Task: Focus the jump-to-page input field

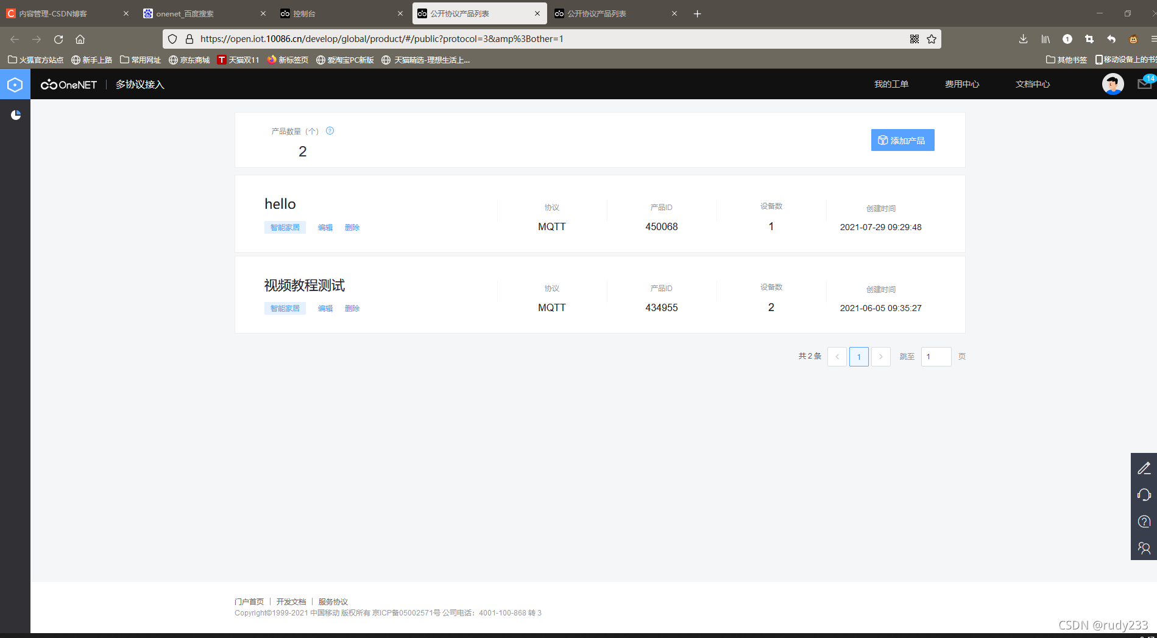Action: click(x=936, y=357)
